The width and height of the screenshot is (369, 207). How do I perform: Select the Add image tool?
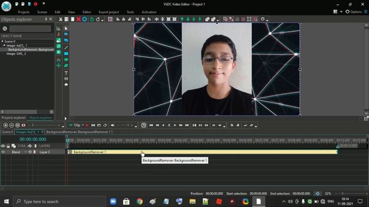(58, 40)
